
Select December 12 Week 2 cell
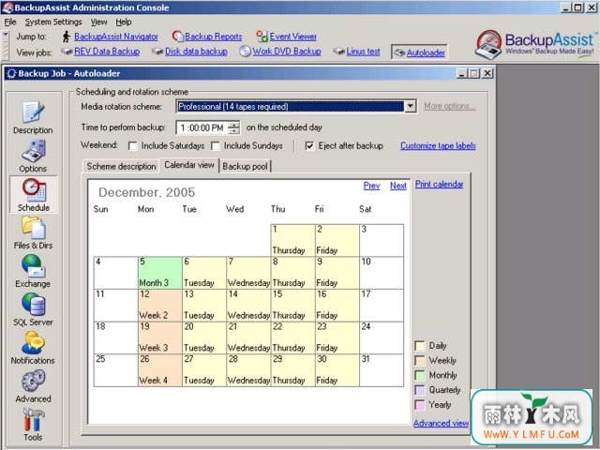160,306
